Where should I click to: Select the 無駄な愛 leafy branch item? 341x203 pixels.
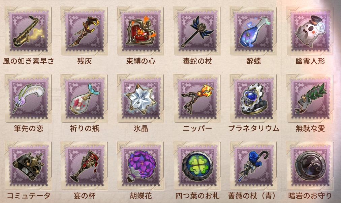(310, 98)
